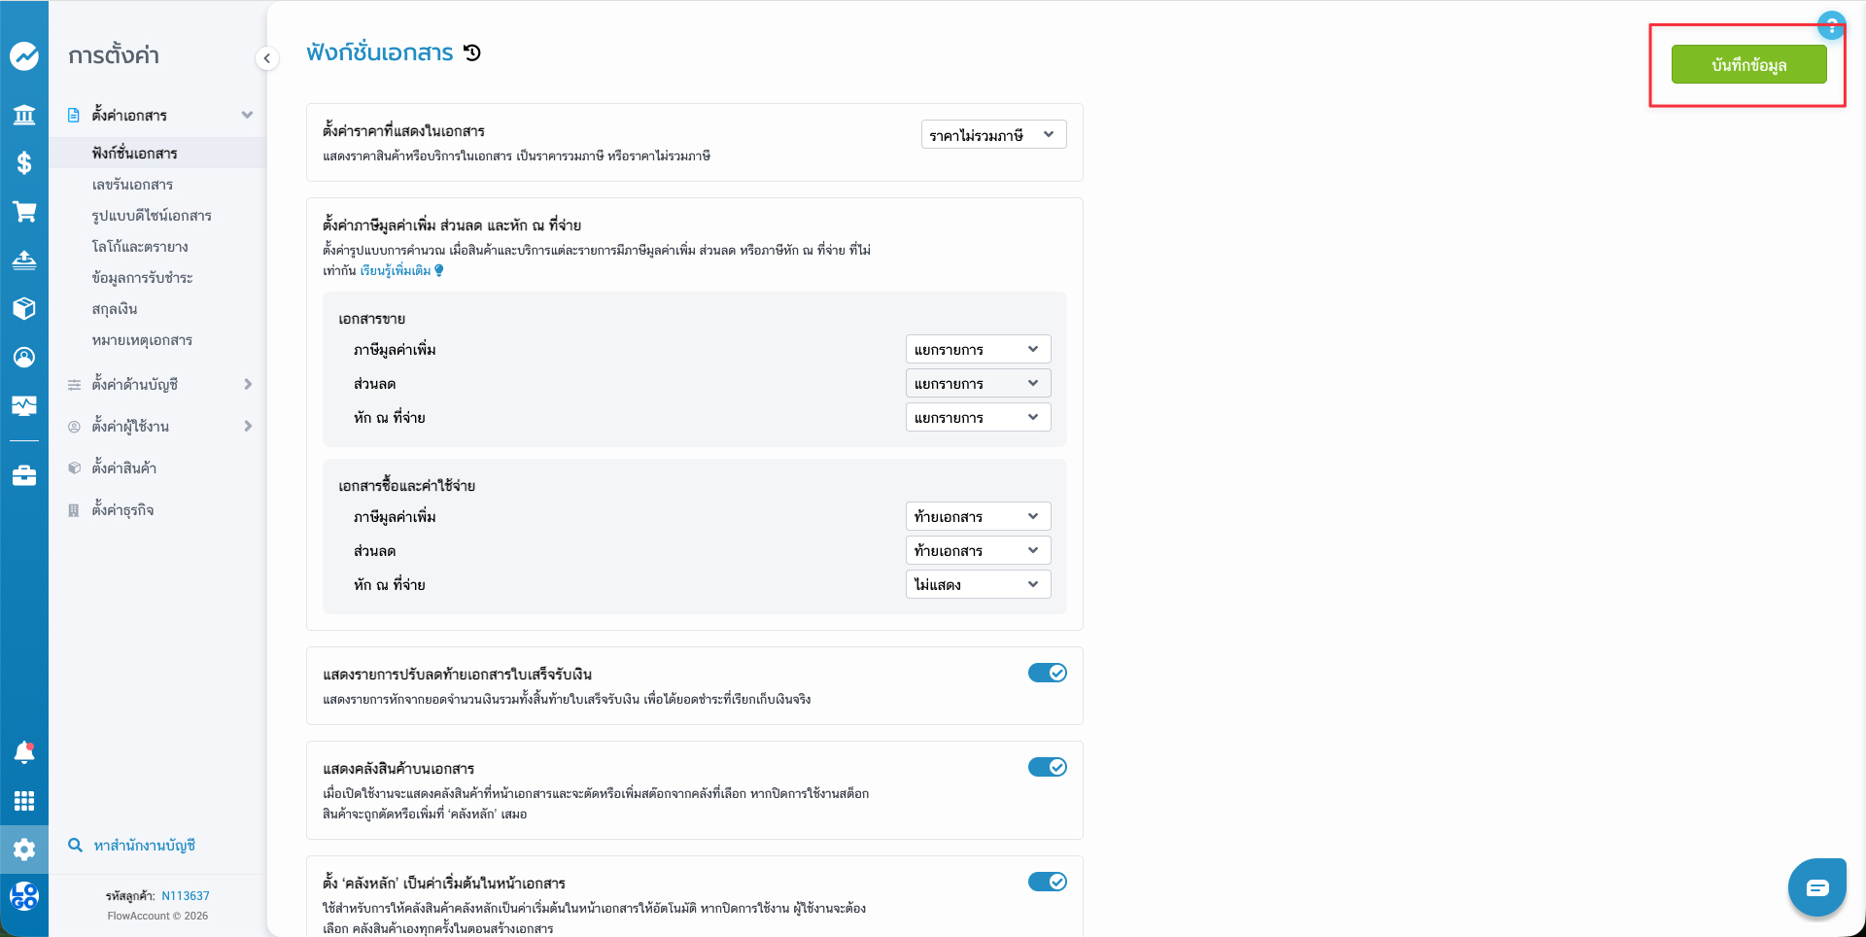This screenshot has width=1866, height=937.
Task: Disable show warehouse on document switch
Action: click(x=1047, y=767)
